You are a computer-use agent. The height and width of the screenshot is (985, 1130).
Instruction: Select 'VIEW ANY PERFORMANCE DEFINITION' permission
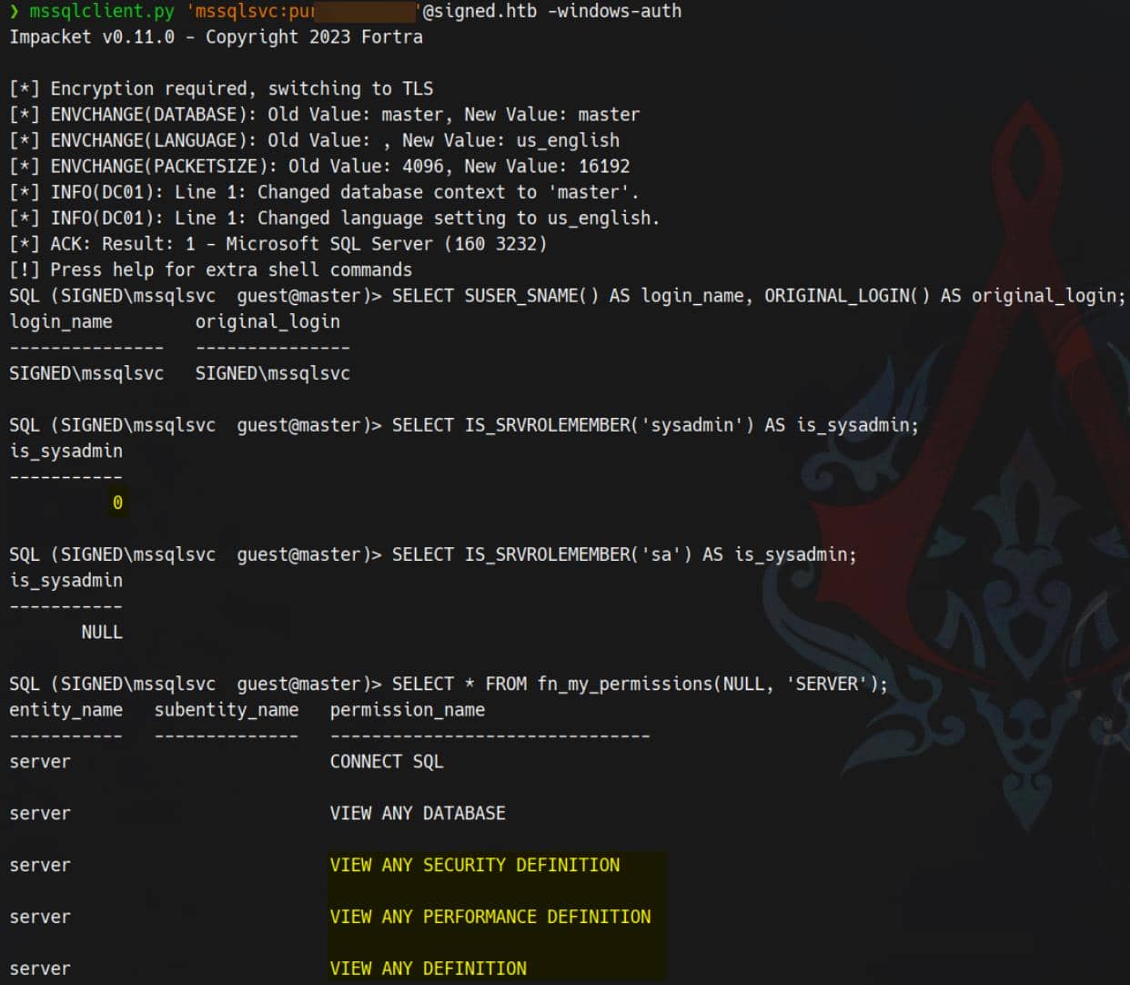[x=490, y=918]
